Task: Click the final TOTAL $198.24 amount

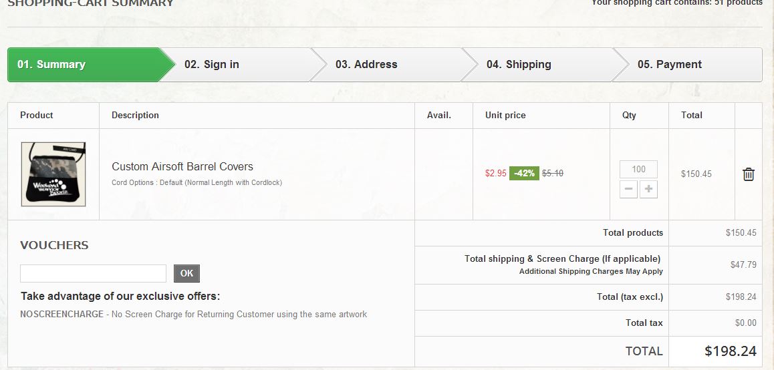Action: 730,351
